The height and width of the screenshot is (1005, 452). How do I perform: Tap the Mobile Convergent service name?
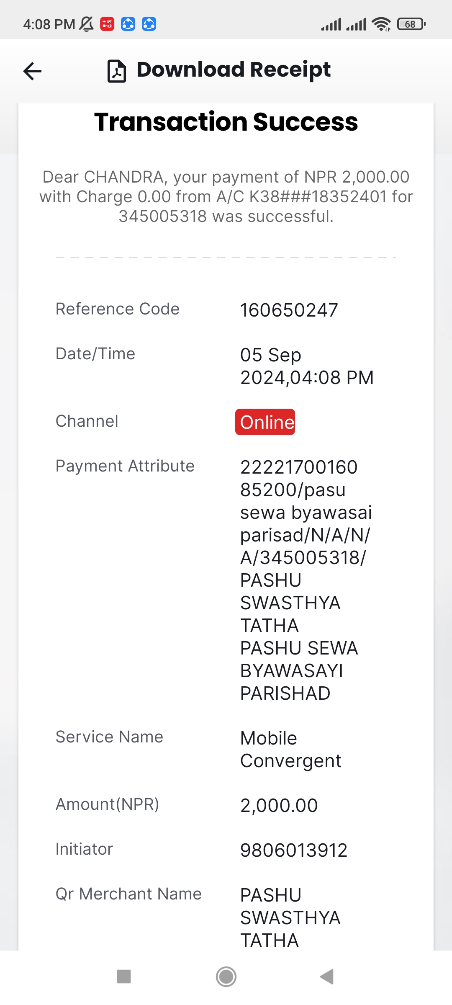pos(291,749)
